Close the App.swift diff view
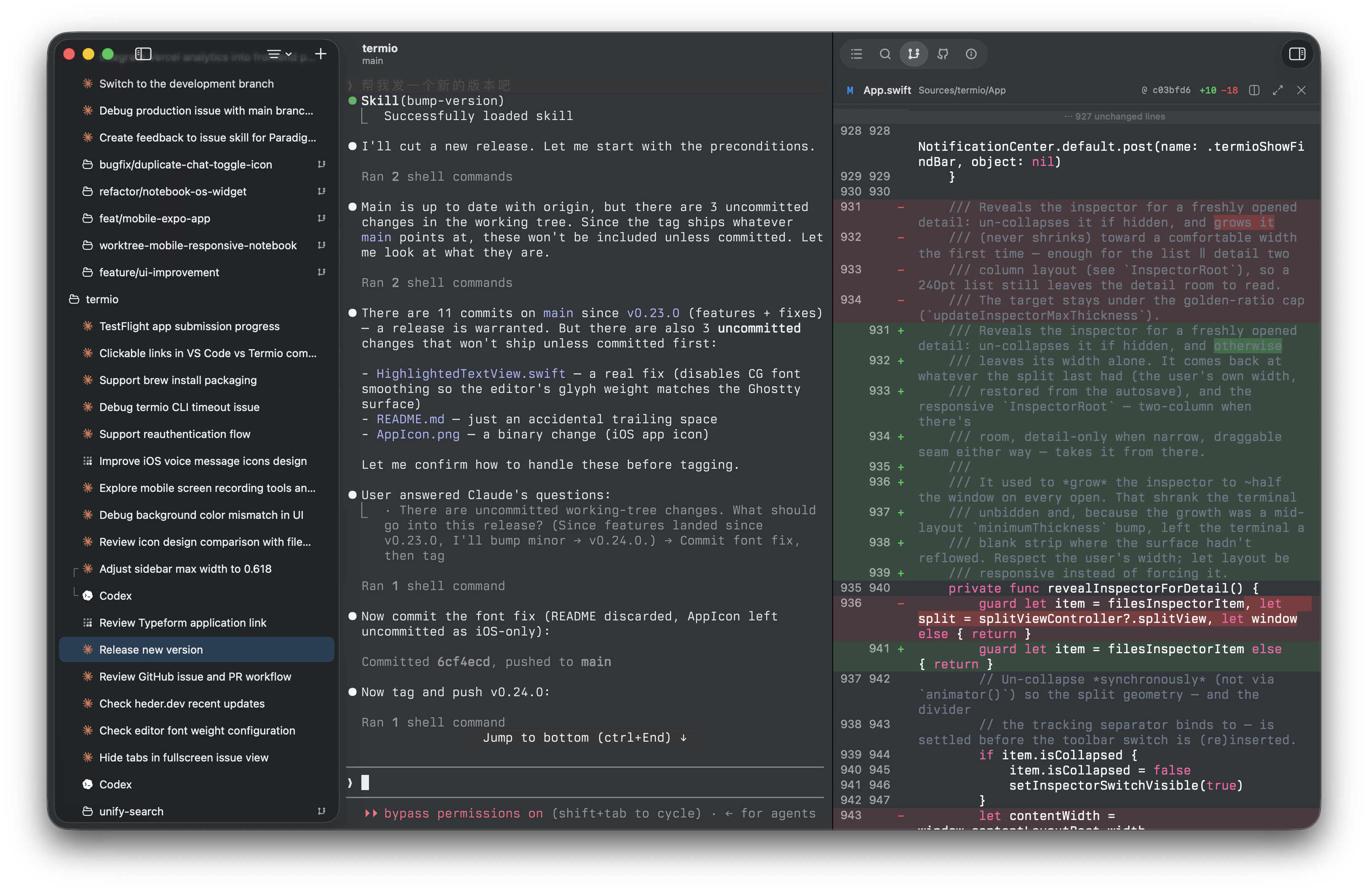The height and width of the screenshot is (892, 1368). (x=1301, y=90)
